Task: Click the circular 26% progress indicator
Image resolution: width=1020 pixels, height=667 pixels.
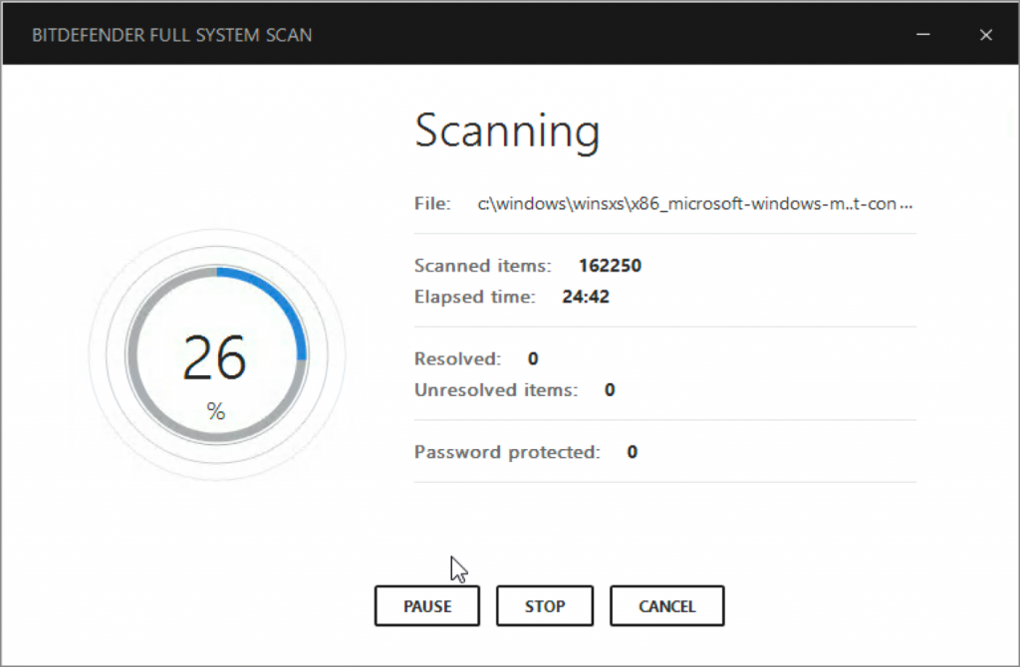Action: coord(216,358)
